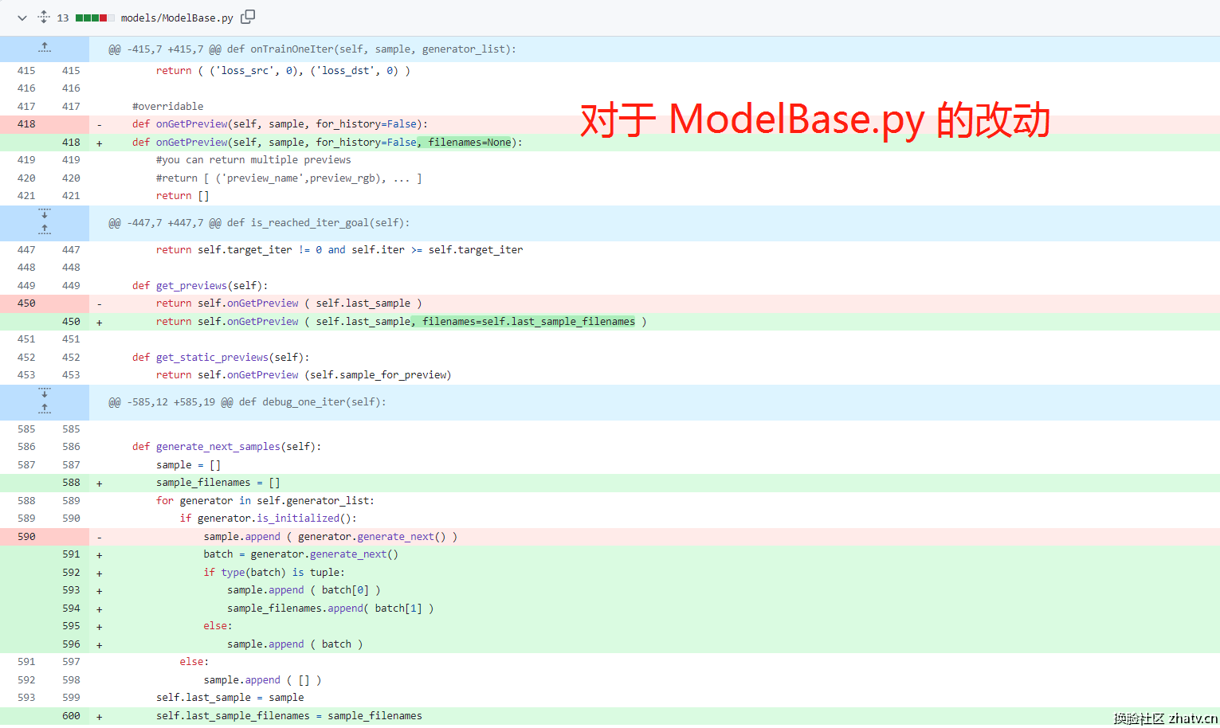Click the 'return self.target_iter != 0' line

tap(339, 250)
